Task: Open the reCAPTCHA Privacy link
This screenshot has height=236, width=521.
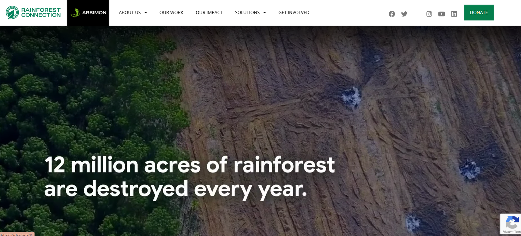Action: coord(507,232)
